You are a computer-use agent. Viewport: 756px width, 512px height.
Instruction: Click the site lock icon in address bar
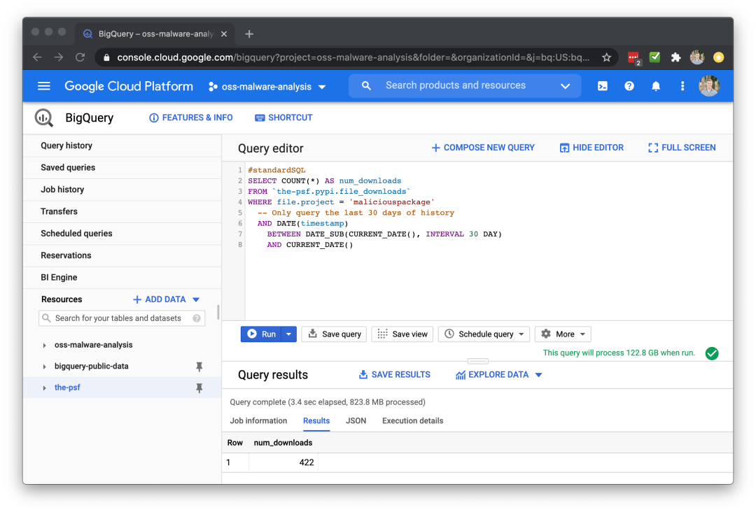point(106,58)
